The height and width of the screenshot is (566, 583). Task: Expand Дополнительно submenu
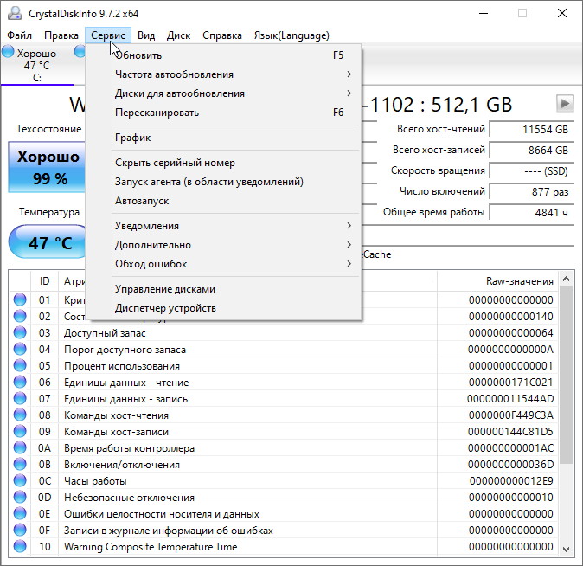point(223,245)
